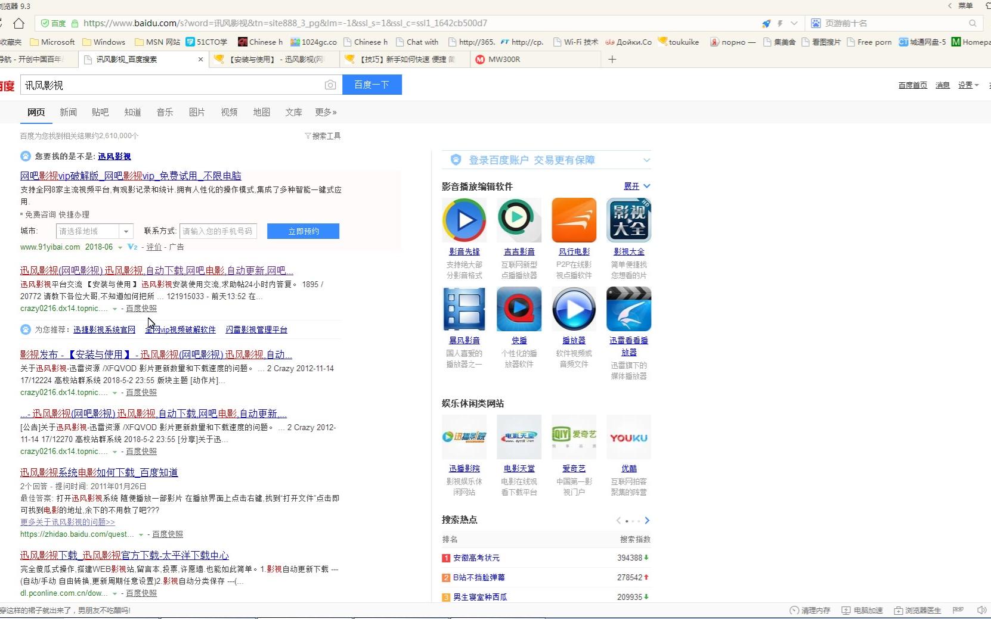
Task: Open the 快播 player icon
Action: (519, 309)
